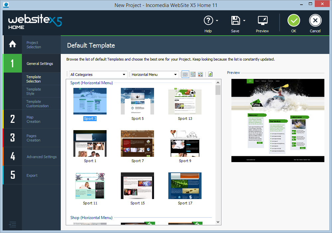Select the step 3 number tile
332x233 pixels.
click(13, 138)
